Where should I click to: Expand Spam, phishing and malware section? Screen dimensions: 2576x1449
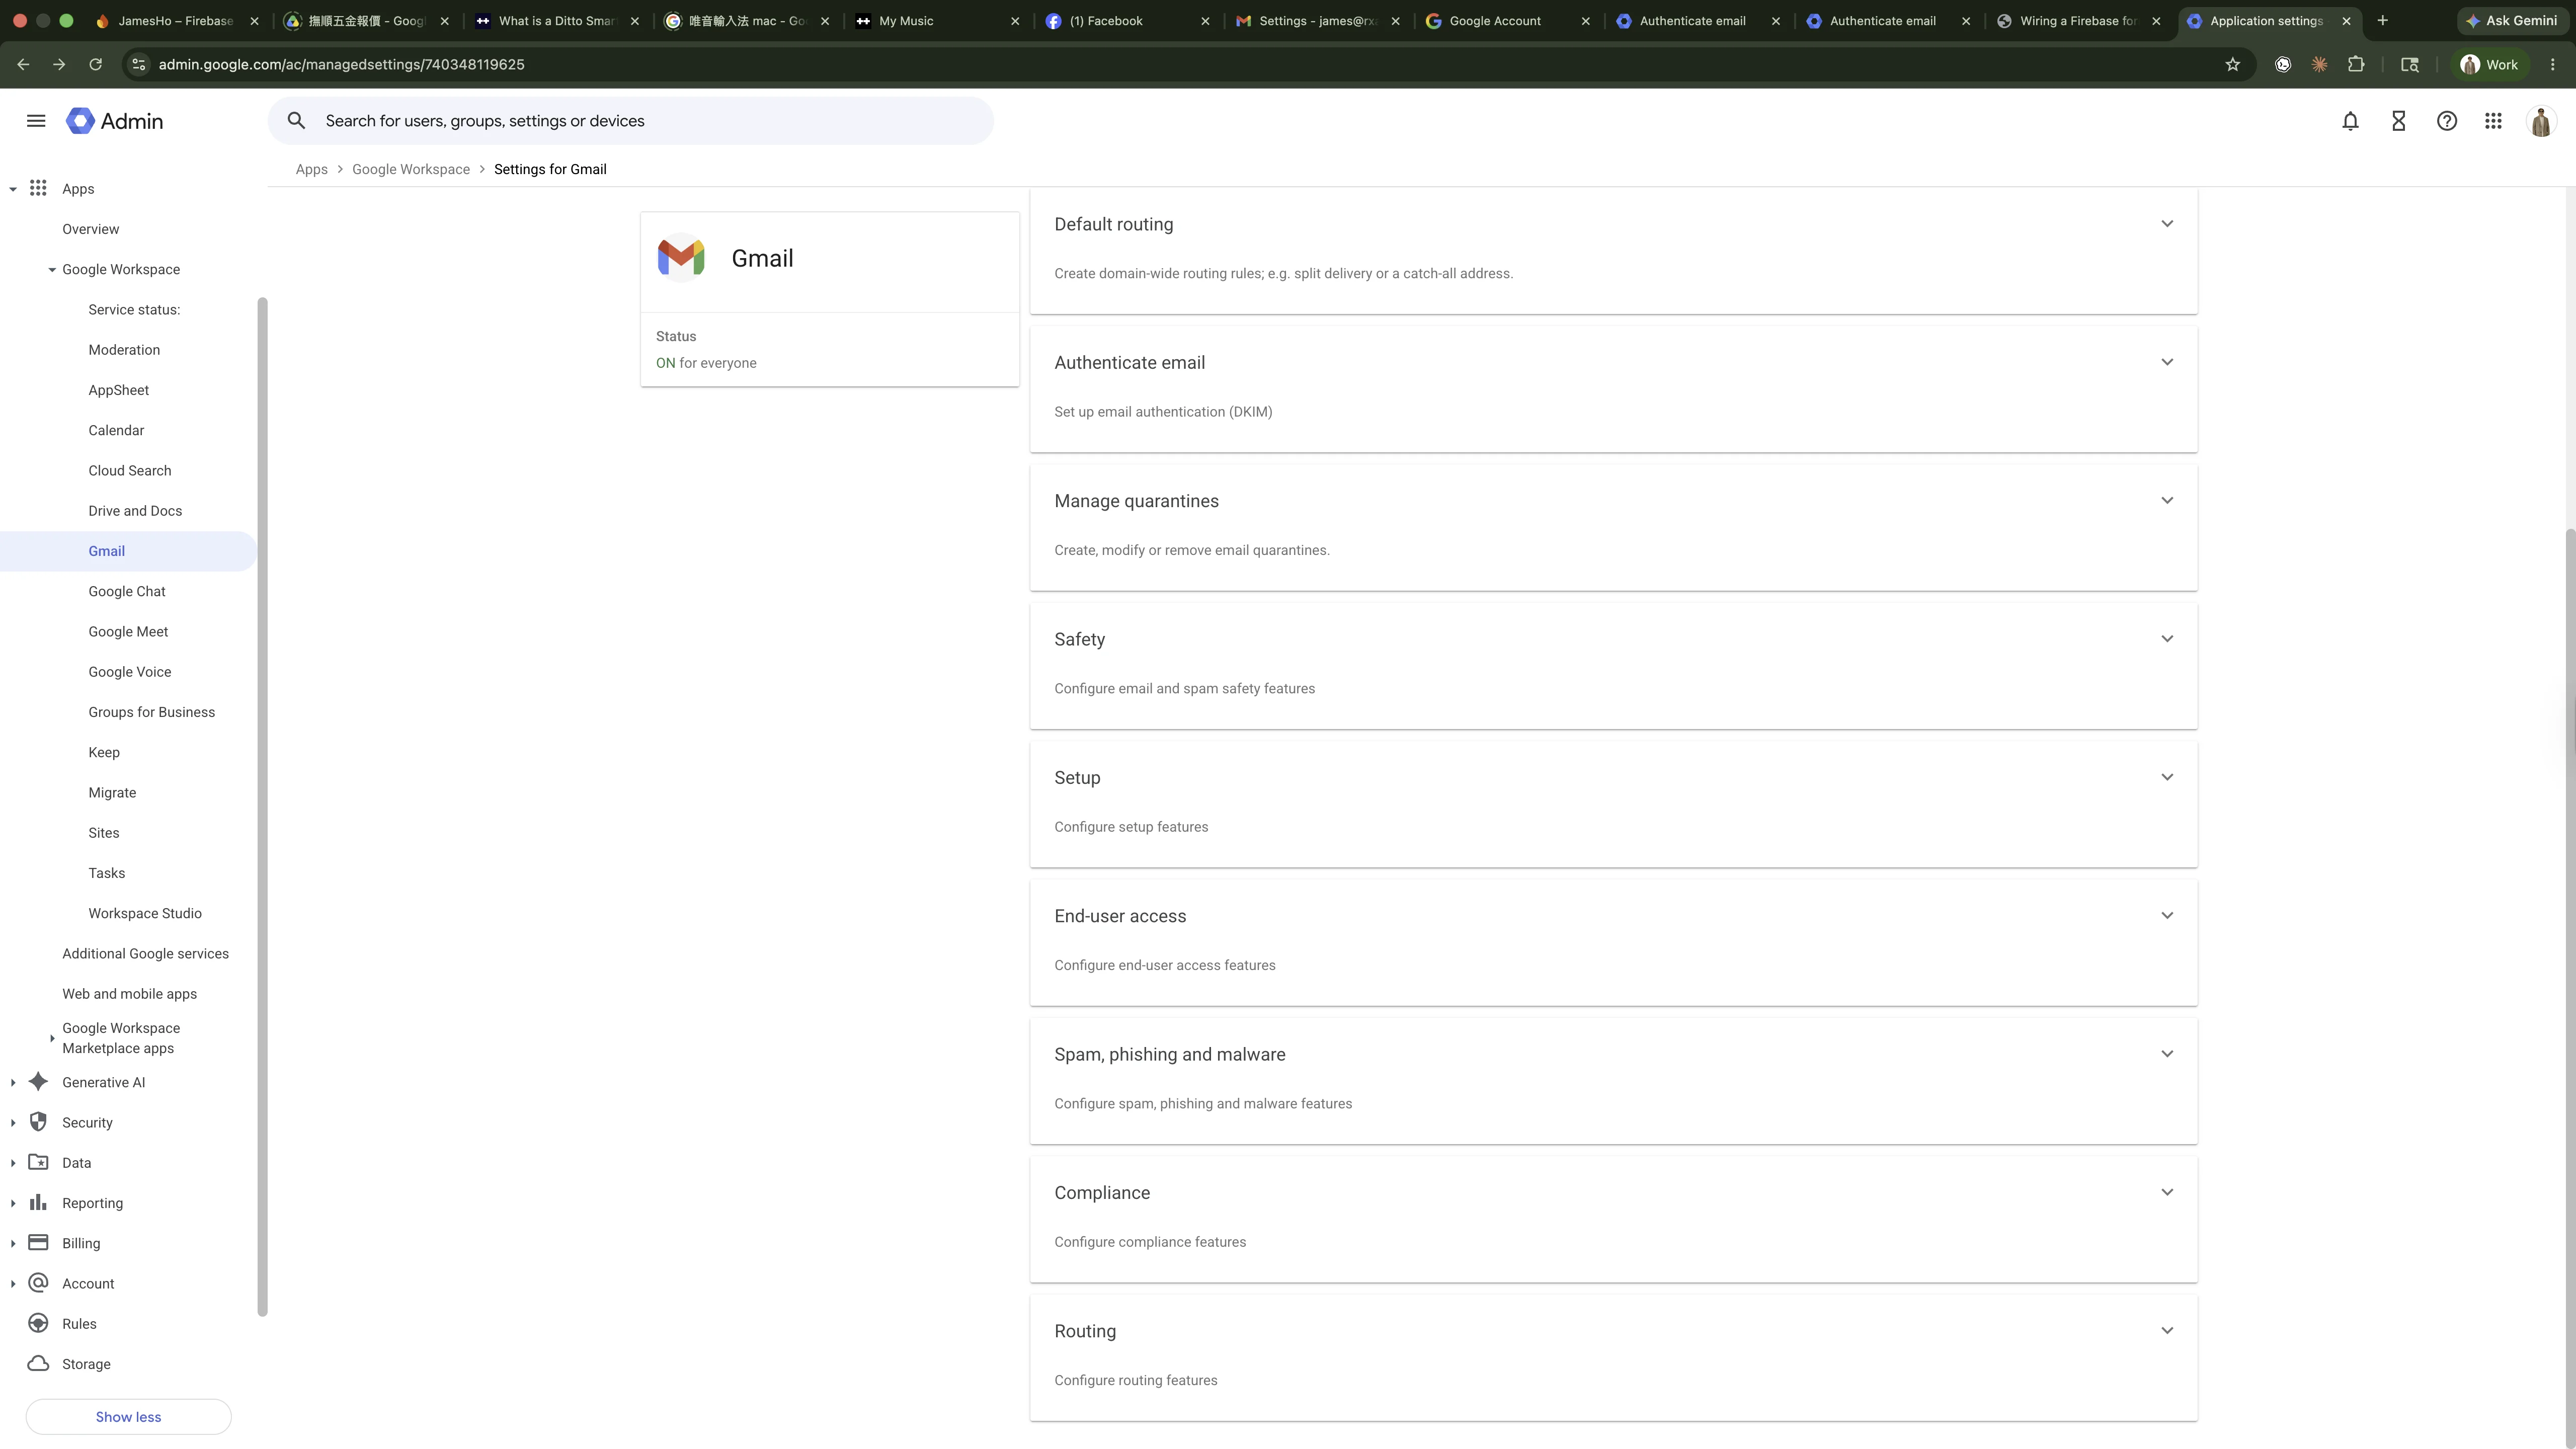tap(2167, 1053)
